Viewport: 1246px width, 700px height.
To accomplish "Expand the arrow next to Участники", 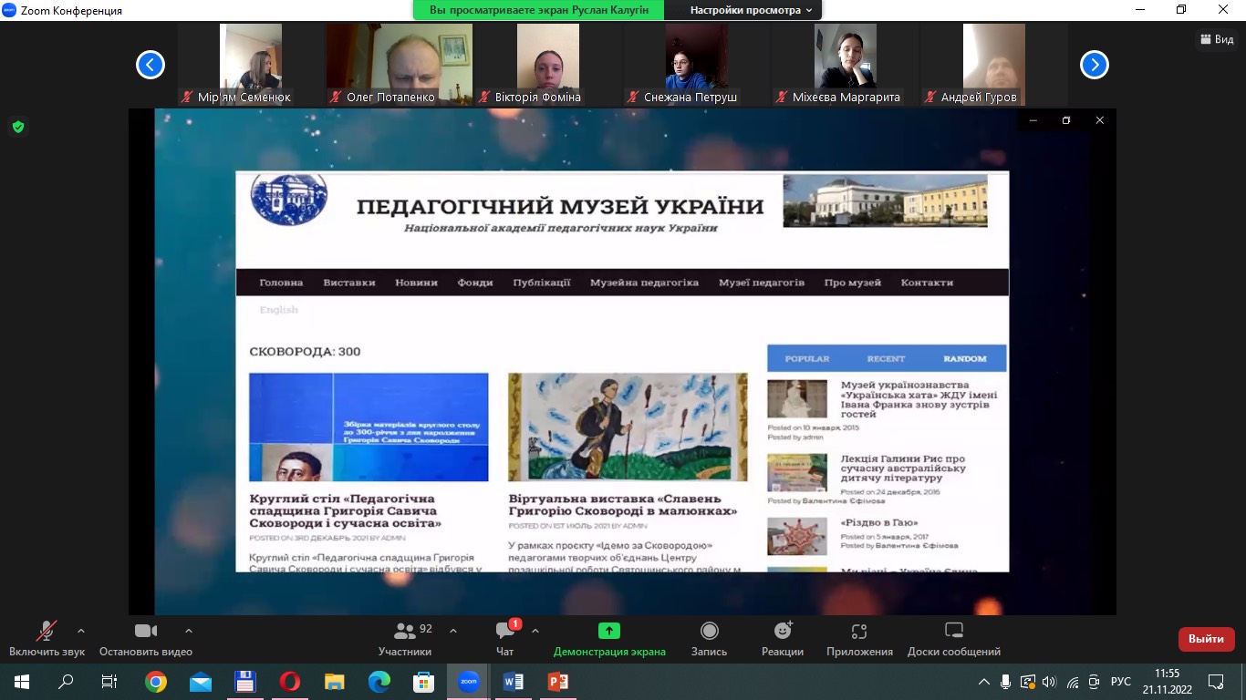I will 453,630.
